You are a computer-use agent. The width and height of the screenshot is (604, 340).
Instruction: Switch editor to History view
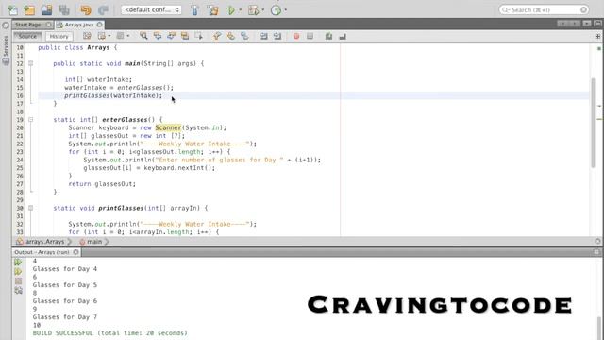point(59,36)
